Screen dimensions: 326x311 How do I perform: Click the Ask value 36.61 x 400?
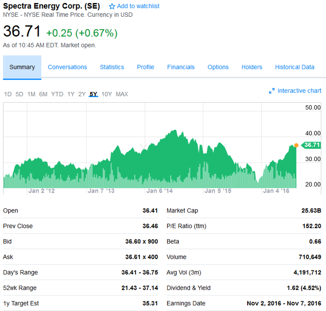pos(142,257)
